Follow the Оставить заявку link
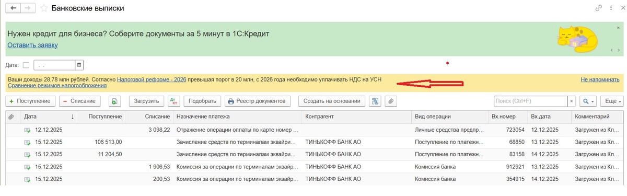Image resolution: width=627 pixels, height=196 pixels. 32,45
